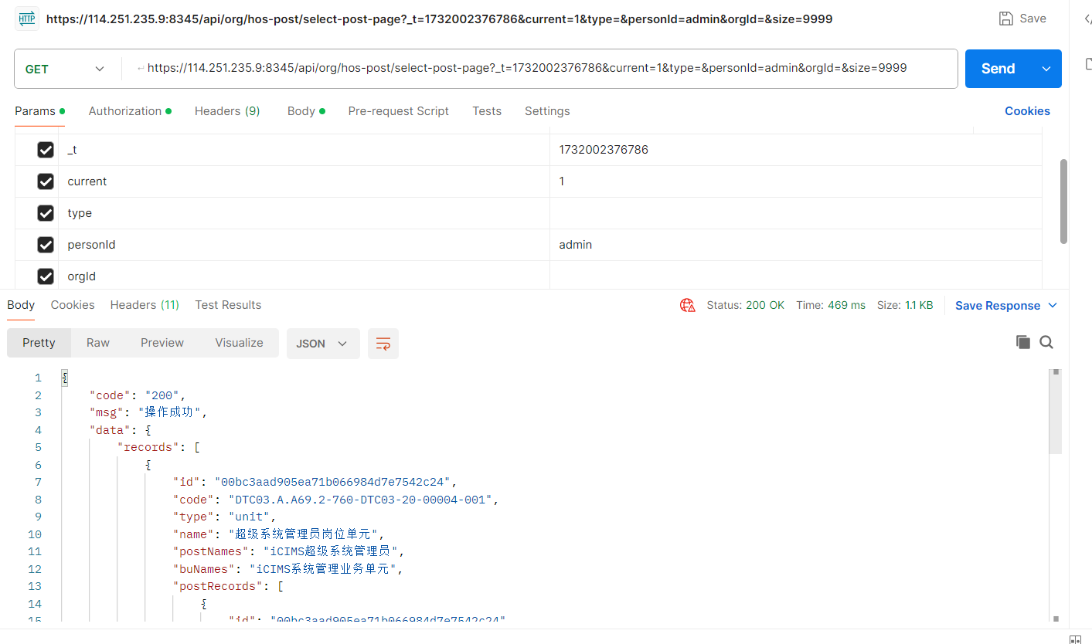Image resolution: width=1092 pixels, height=644 pixels.
Task: Switch to the Visualize view
Action: click(x=239, y=343)
